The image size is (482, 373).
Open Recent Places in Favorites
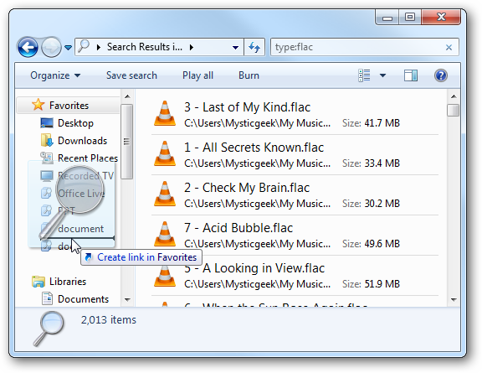pos(88,158)
